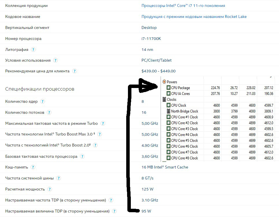This screenshot has height=218, width=279.
Task: Select the CPU IA Cores row label
Action: pyautogui.click(x=181, y=94)
